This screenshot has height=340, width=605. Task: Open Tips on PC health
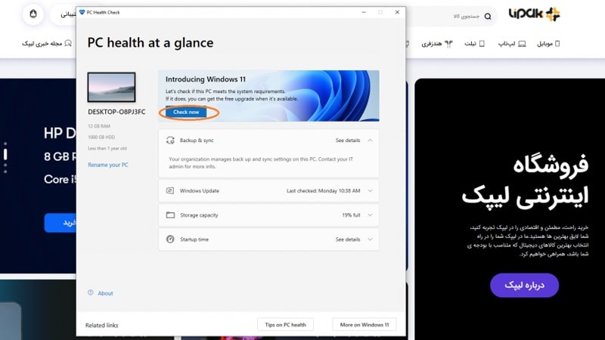(286, 325)
